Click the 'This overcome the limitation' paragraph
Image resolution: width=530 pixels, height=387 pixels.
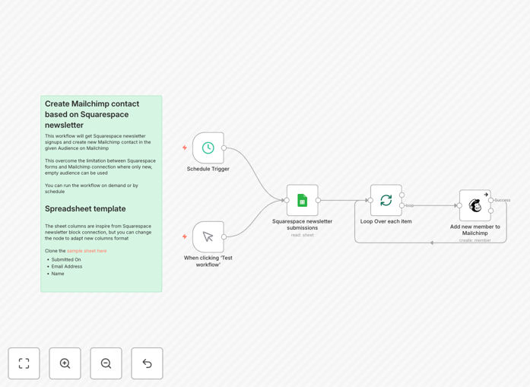100,167
